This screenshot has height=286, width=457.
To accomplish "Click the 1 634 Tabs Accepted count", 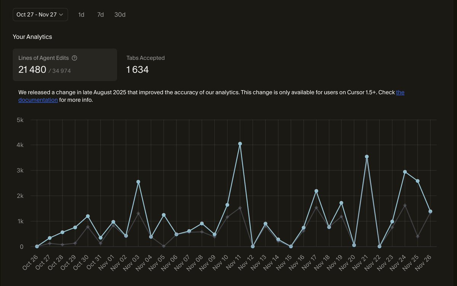I will [x=137, y=70].
